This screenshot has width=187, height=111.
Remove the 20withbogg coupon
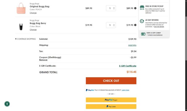pyautogui.click(x=43, y=60)
